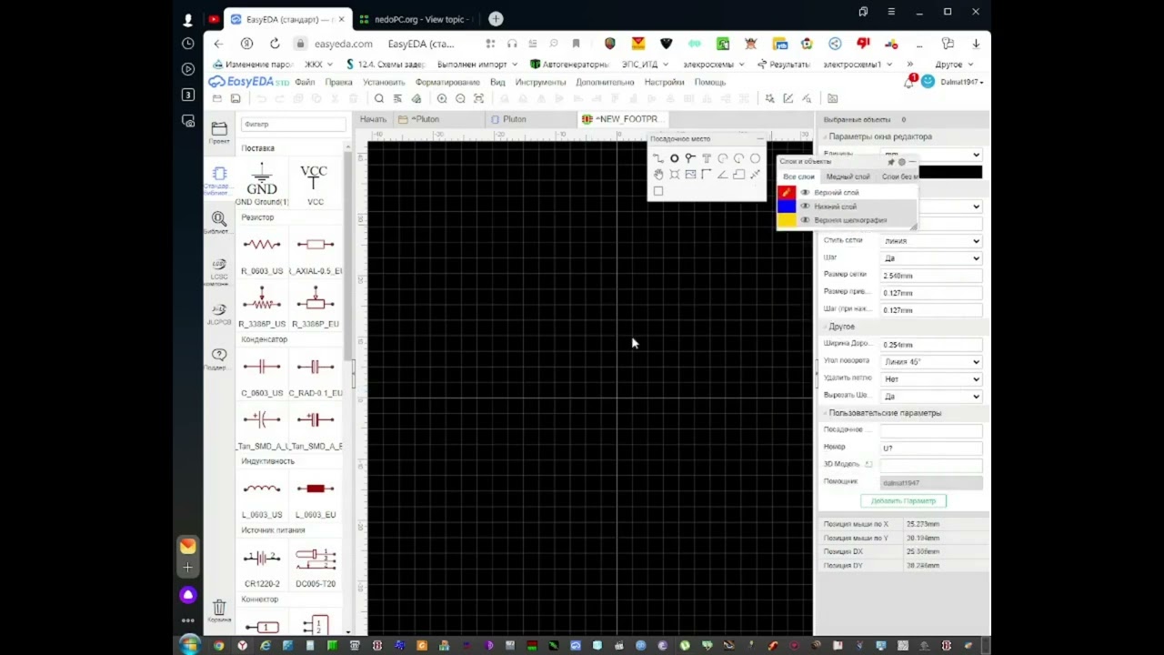Select the Text tool in footprint tools
The image size is (1164, 655).
[x=707, y=158]
